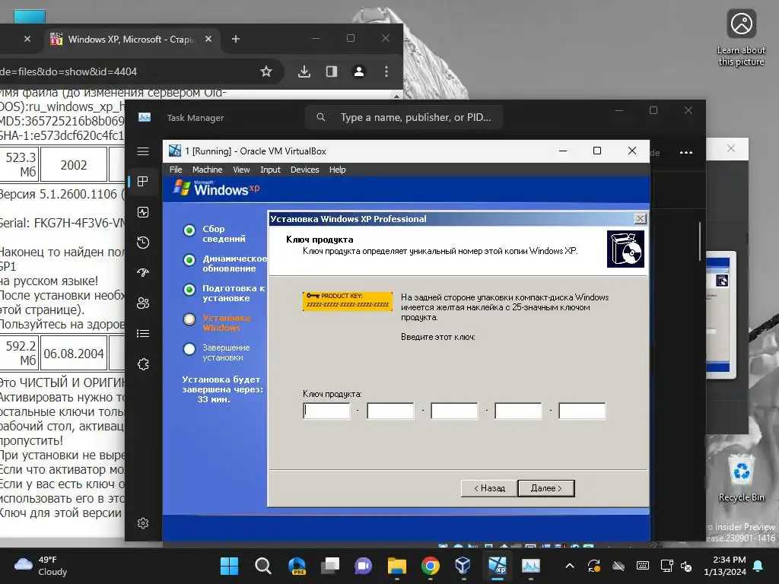Open Edge PRE browser from taskbar
Viewport: 779px width, 584px height.
(297, 566)
